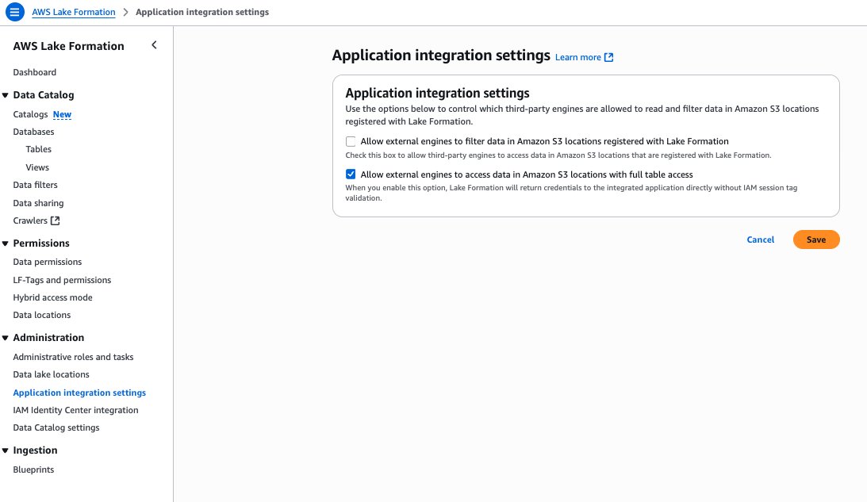Collapse the Ingestion section

[6, 450]
